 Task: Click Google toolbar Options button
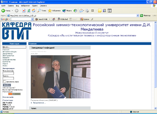point(85,19)
